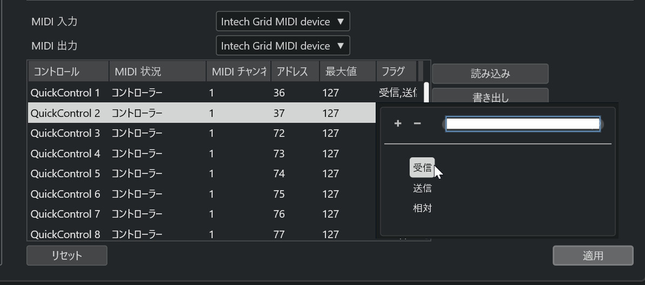Pick the 相対 flag option

(x=422, y=208)
